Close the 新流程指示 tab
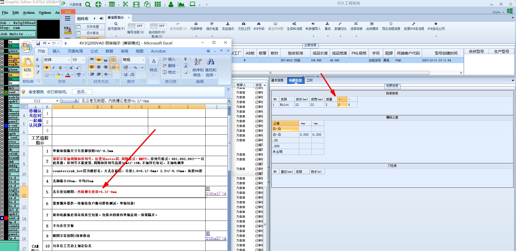Screen dimensions: 516x251 (129, 18)
